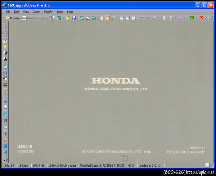Viewport: 216px width, 176px height.
Task: Open the Zoom menu
Action: click(36, 12)
